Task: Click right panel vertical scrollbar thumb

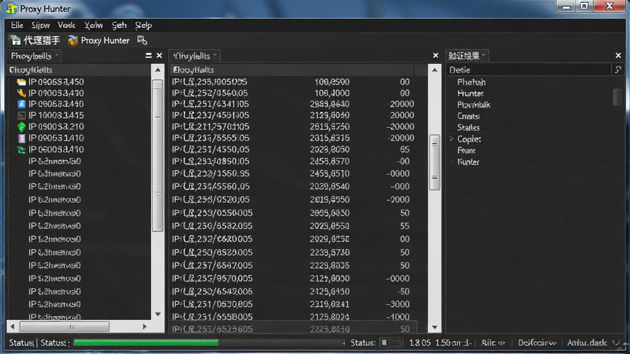Action: click(x=618, y=96)
